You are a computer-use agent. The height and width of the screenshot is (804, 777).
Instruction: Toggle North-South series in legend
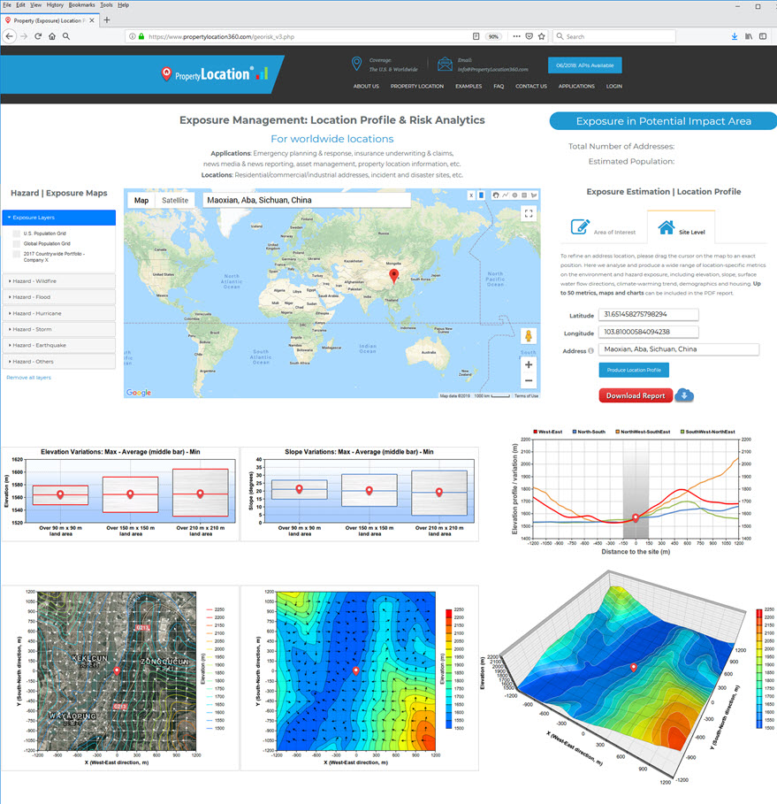click(589, 432)
